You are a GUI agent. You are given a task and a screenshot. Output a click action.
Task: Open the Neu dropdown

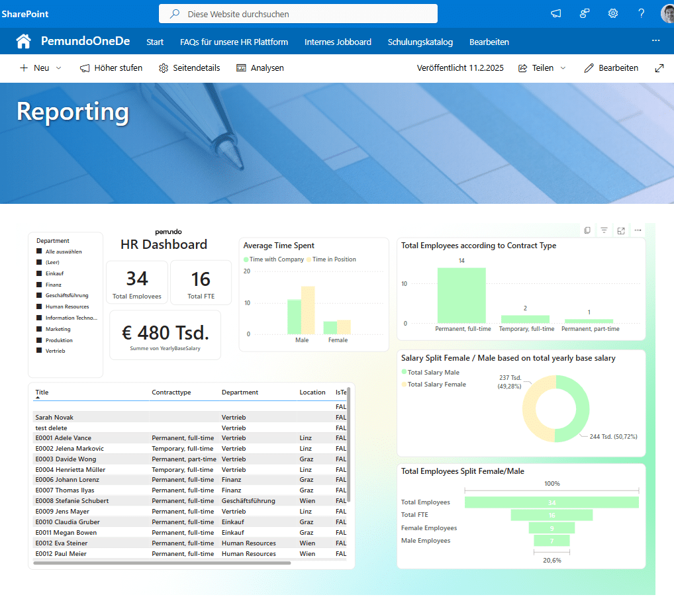tap(40, 68)
